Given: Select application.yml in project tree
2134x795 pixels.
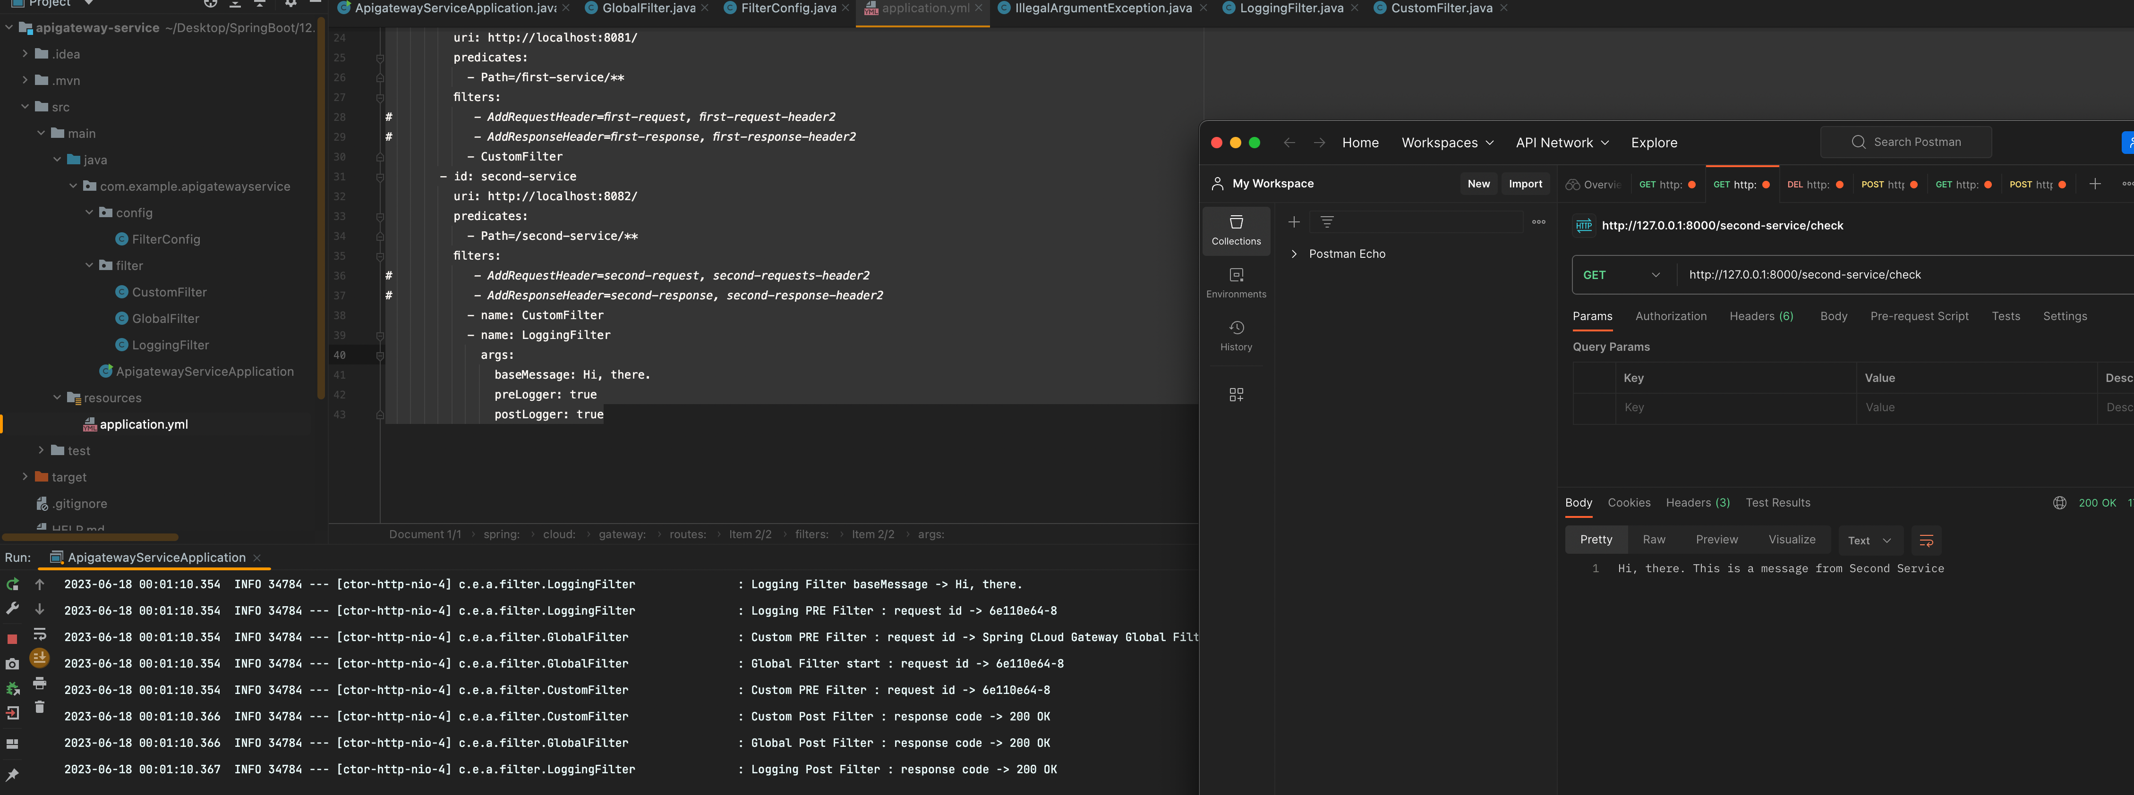Looking at the screenshot, I should [143, 424].
